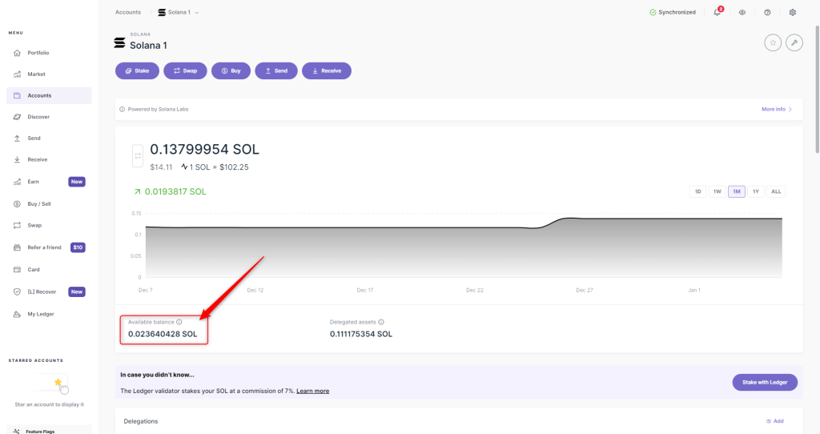Click the currency swap icon beside balance
The width and height of the screenshot is (820, 434).
[138, 155]
